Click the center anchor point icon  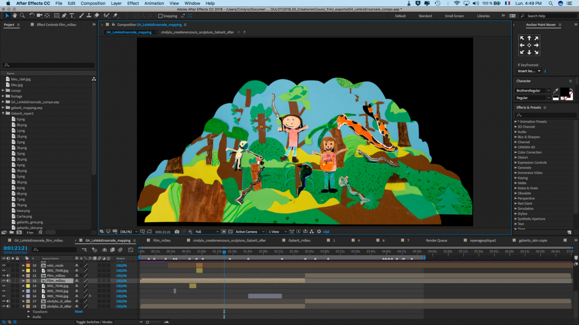point(529,45)
